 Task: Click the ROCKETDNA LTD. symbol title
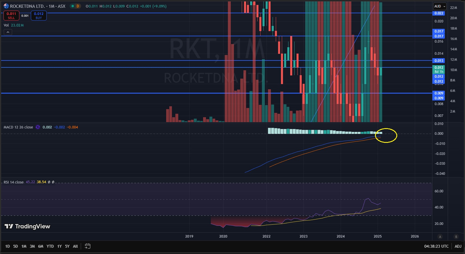pyautogui.click(x=27, y=6)
